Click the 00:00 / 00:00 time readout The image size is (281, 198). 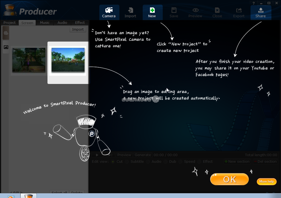165,155
